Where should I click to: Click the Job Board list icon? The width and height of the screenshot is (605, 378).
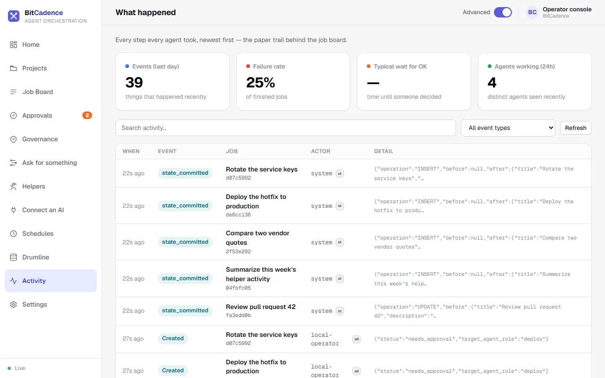pyautogui.click(x=13, y=92)
